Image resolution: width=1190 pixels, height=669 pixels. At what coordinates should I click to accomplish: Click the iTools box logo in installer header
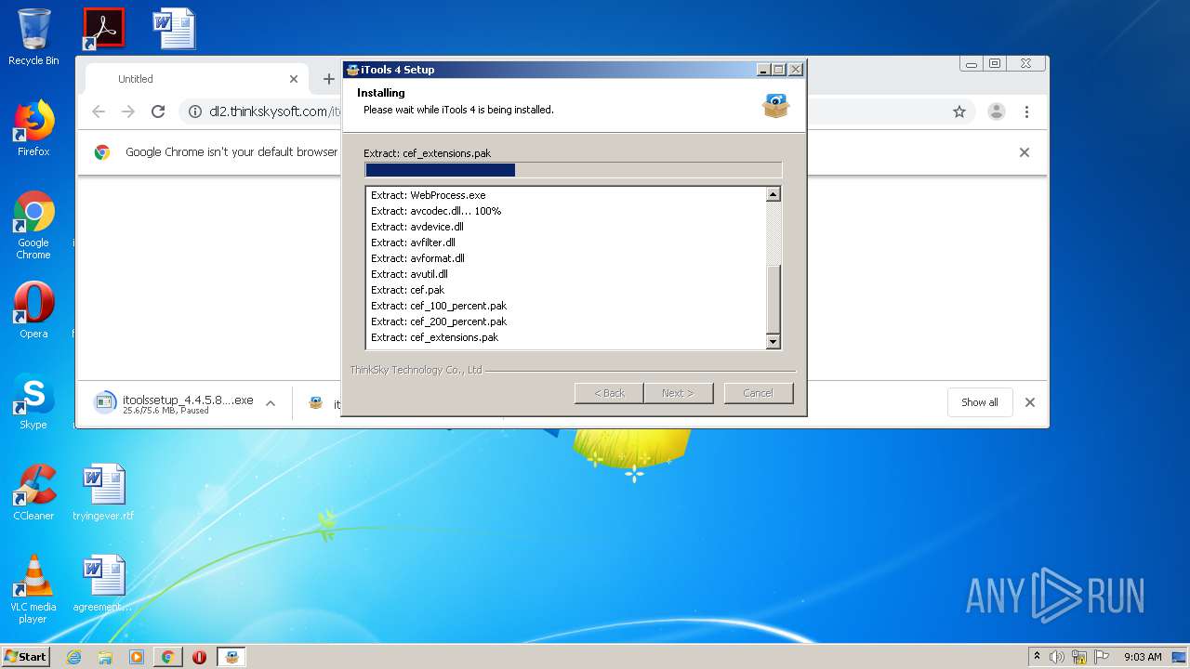point(775,105)
